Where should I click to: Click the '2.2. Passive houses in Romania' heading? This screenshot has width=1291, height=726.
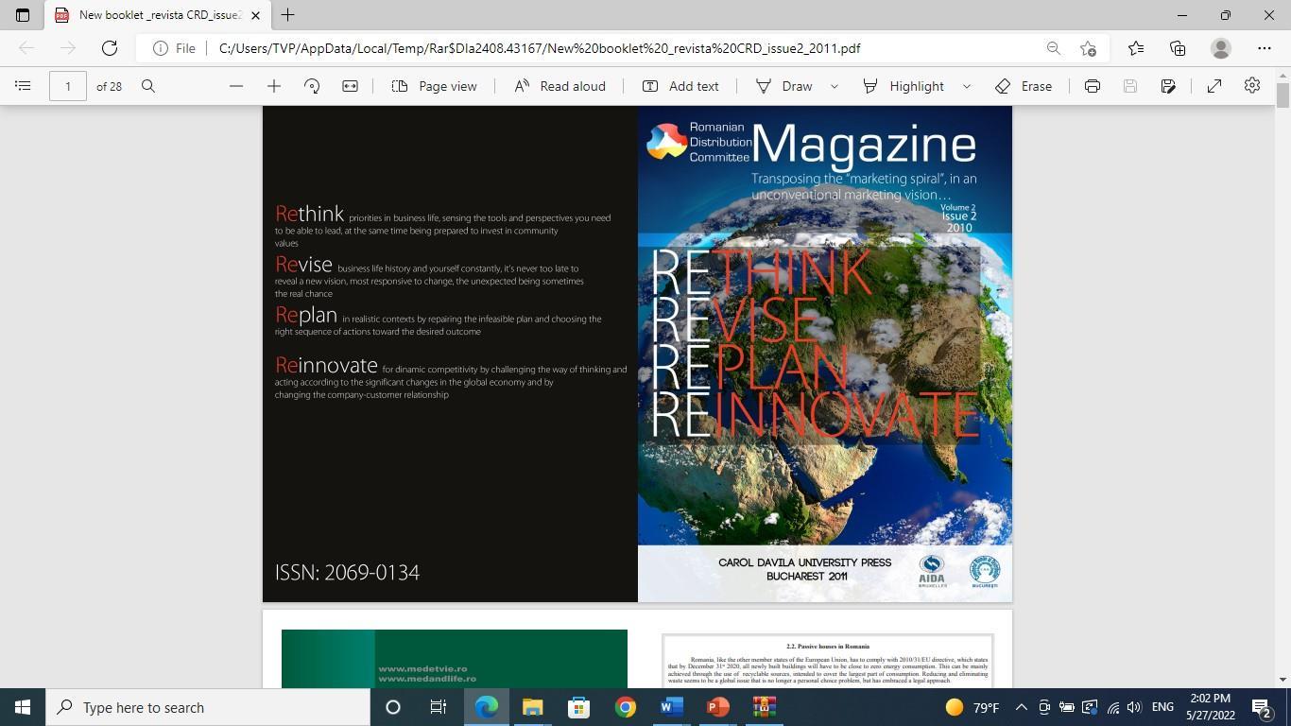click(x=828, y=647)
